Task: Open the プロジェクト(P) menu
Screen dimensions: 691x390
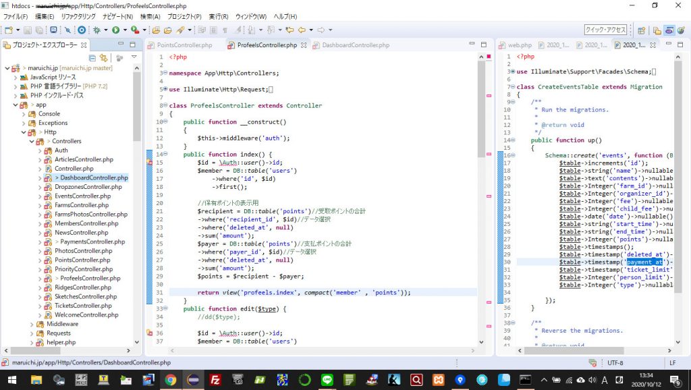Action: 184,16
